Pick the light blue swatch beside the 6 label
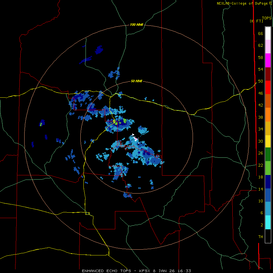 tap(268, 208)
